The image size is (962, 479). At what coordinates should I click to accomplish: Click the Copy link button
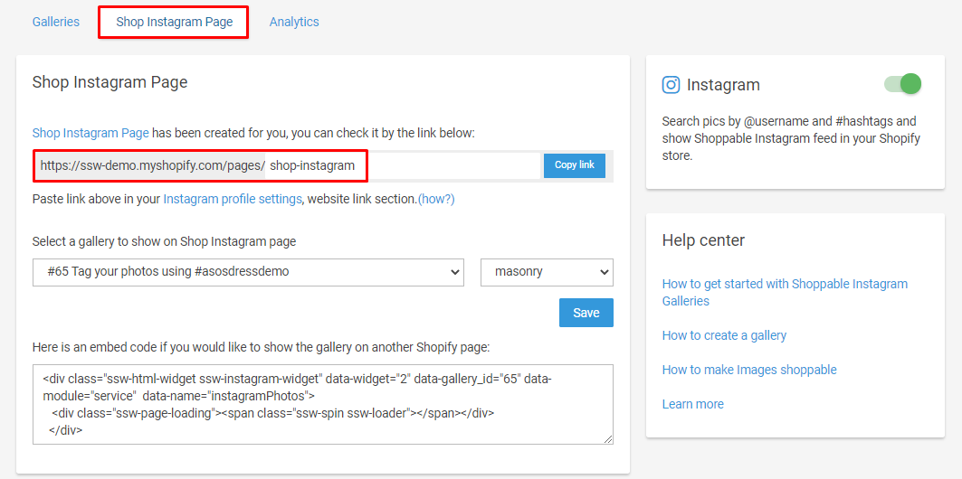(x=575, y=165)
